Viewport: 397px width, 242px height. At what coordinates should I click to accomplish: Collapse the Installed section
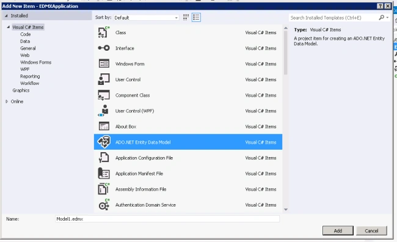[x=6, y=16]
